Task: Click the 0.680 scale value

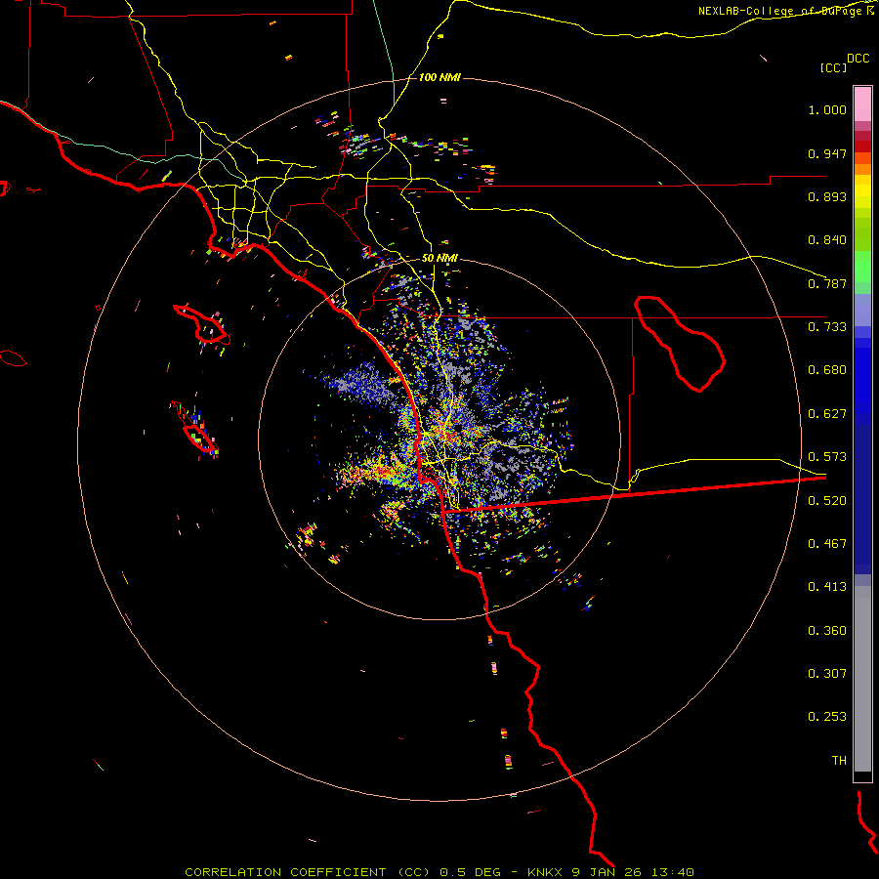Action: (x=827, y=370)
